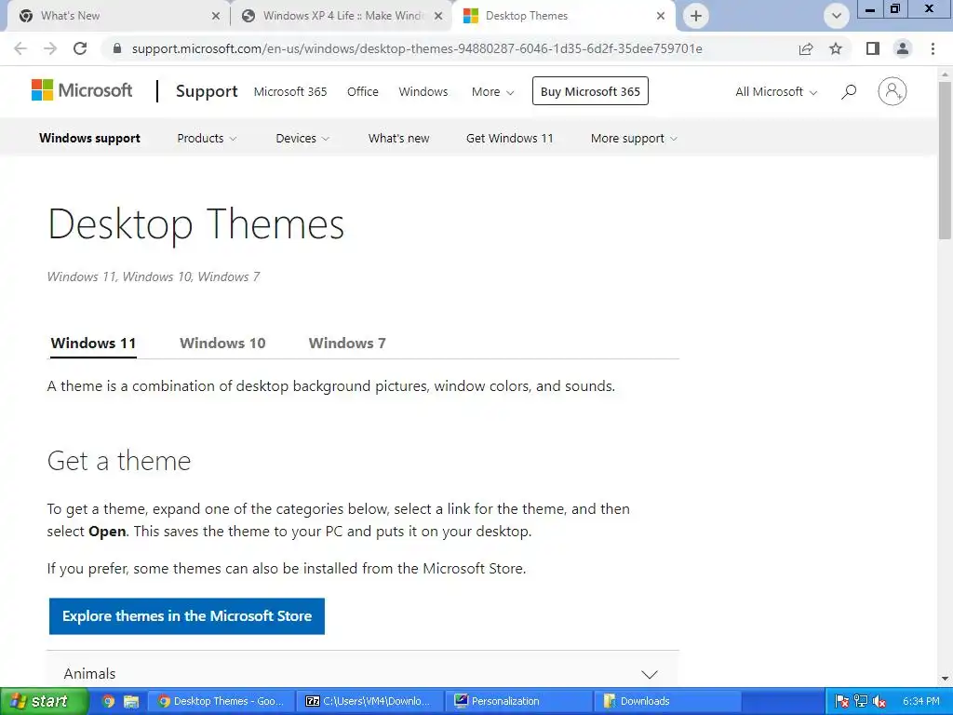Click the muted volume tray icon
This screenshot has width=953, height=715.
point(879,701)
